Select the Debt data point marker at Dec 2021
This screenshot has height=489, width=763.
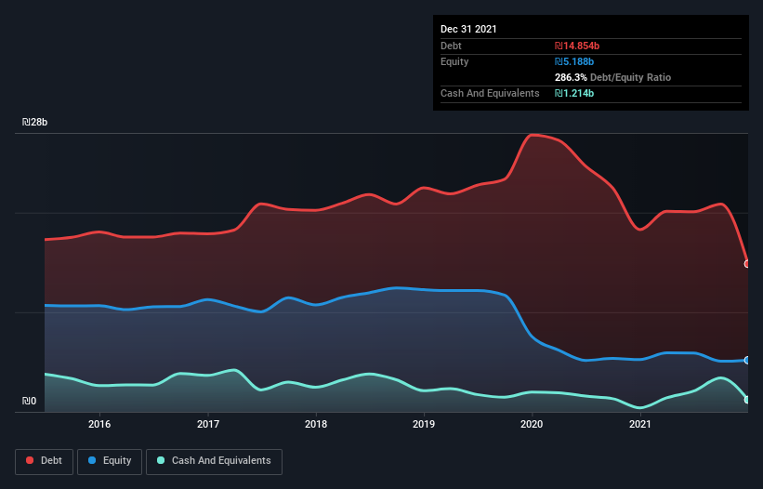(x=747, y=264)
